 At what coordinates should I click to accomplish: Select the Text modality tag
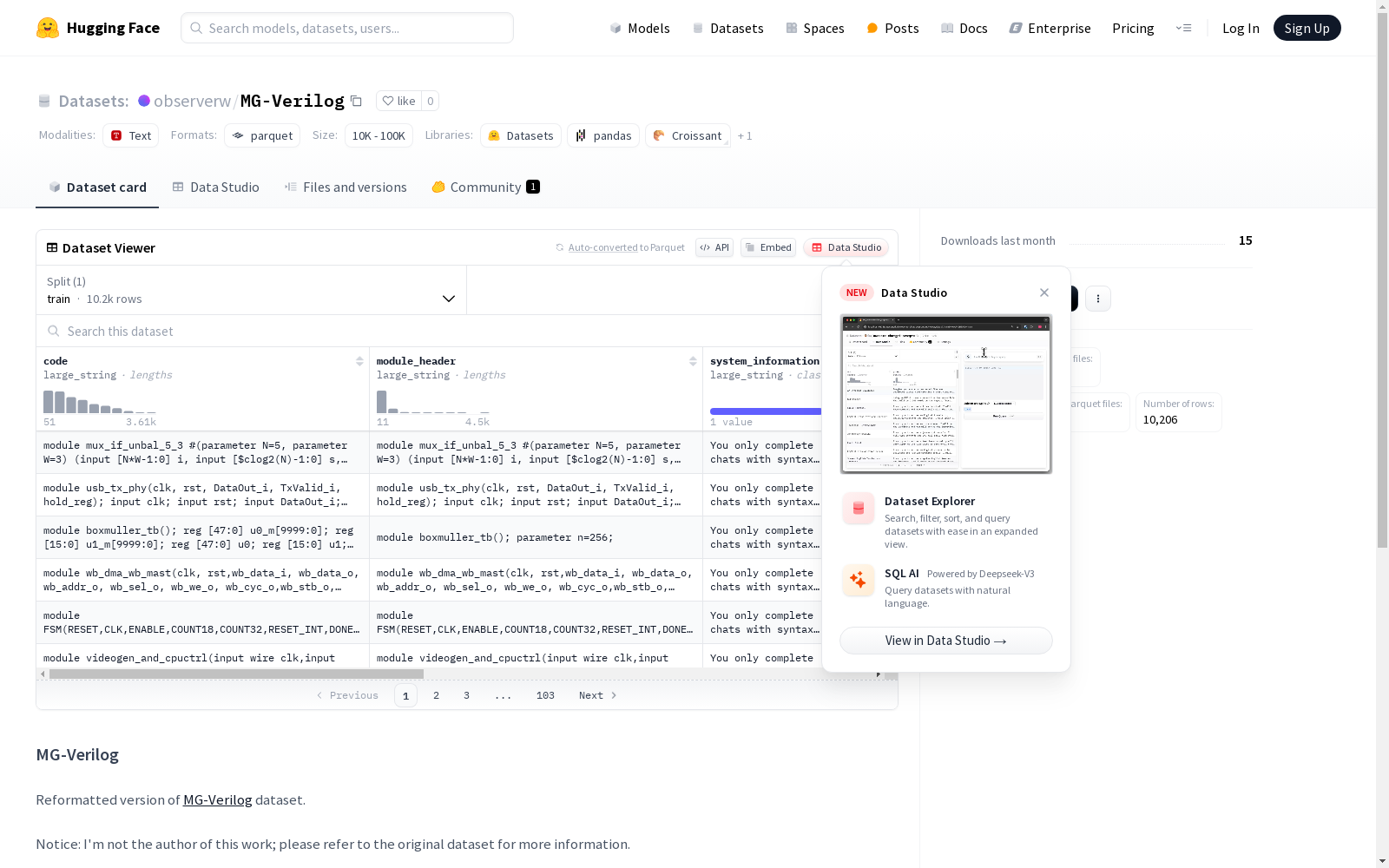click(x=131, y=135)
